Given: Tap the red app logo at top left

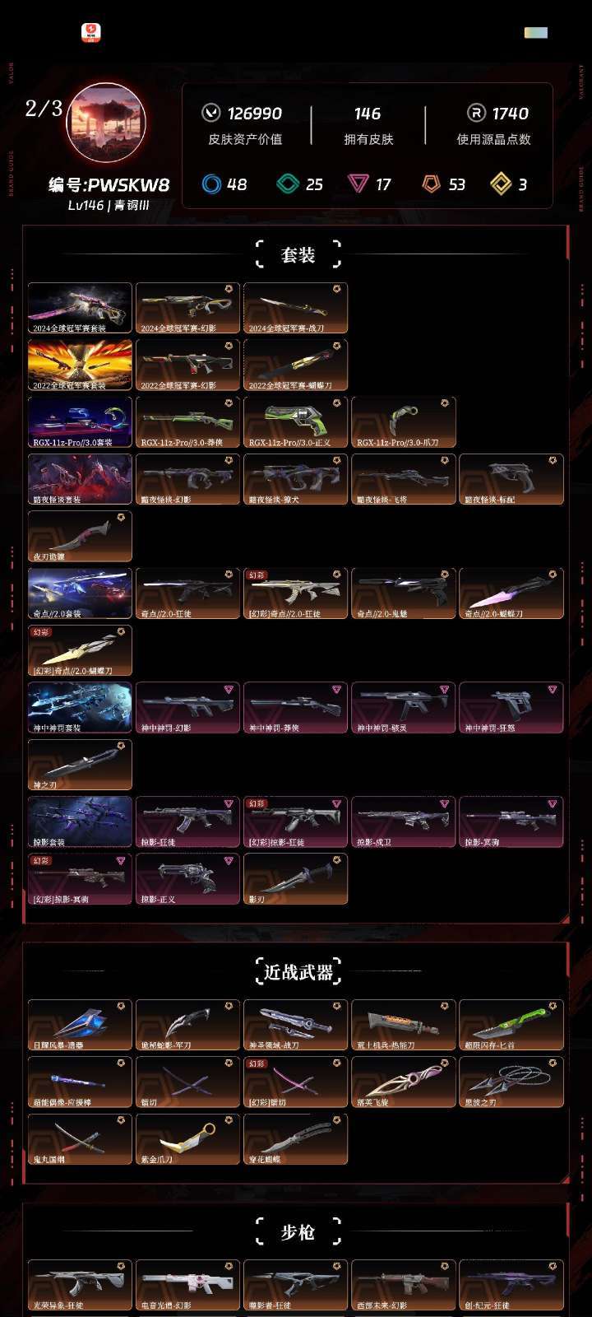Looking at the screenshot, I should 91,32.
